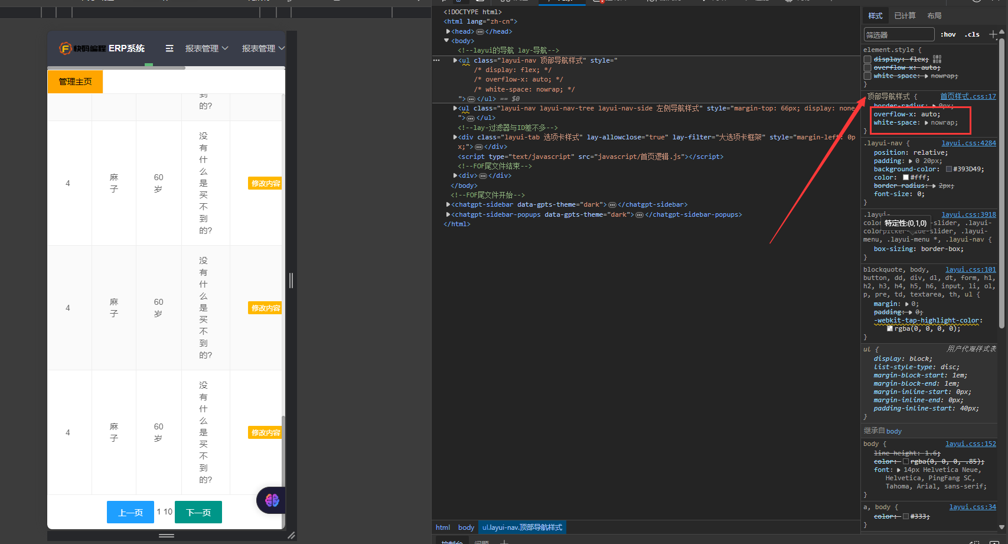Click the ellipsis badge in the chatgpt-sidebar element
1008x544 pixels.
point(612,205)
